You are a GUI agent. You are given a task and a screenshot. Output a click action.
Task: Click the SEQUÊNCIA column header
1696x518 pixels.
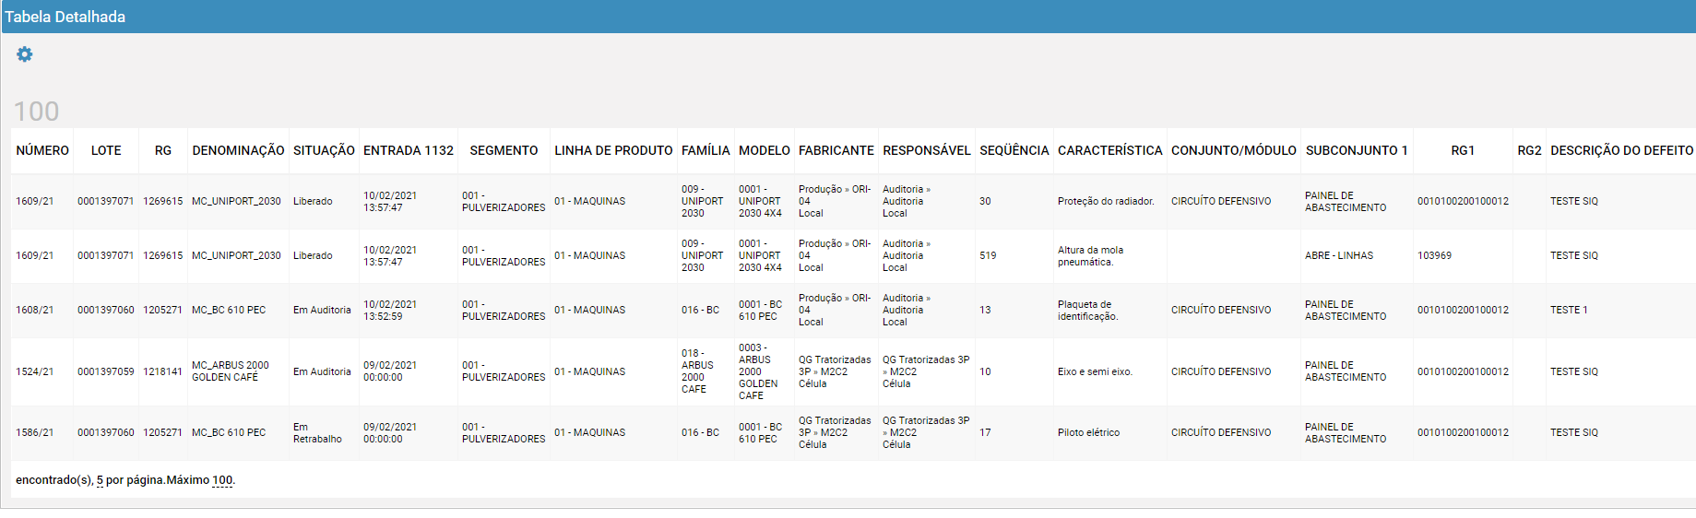[1014, 150]
